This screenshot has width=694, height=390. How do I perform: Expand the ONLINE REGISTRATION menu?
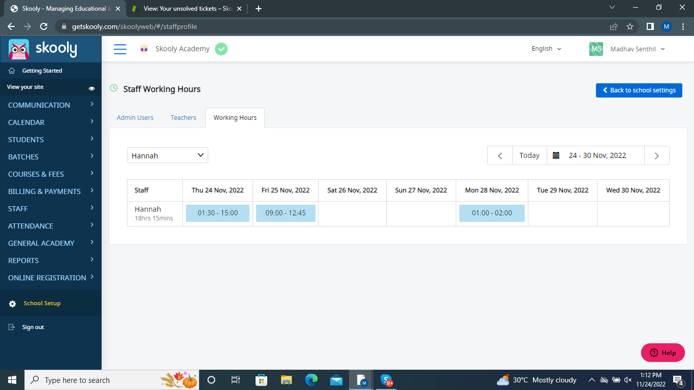51,277
